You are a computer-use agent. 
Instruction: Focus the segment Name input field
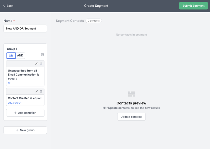point(25,28)
